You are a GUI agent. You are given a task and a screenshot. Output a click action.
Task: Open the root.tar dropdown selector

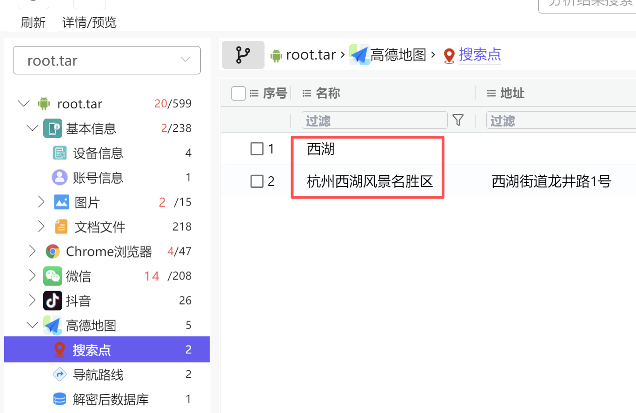pyautogui.click(x=107, y=60)
